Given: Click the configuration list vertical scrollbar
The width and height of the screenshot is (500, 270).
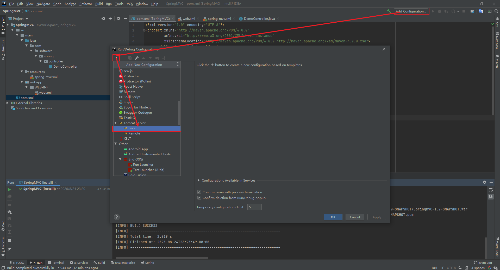Looking at the screenshot, I should pos(179,113).
